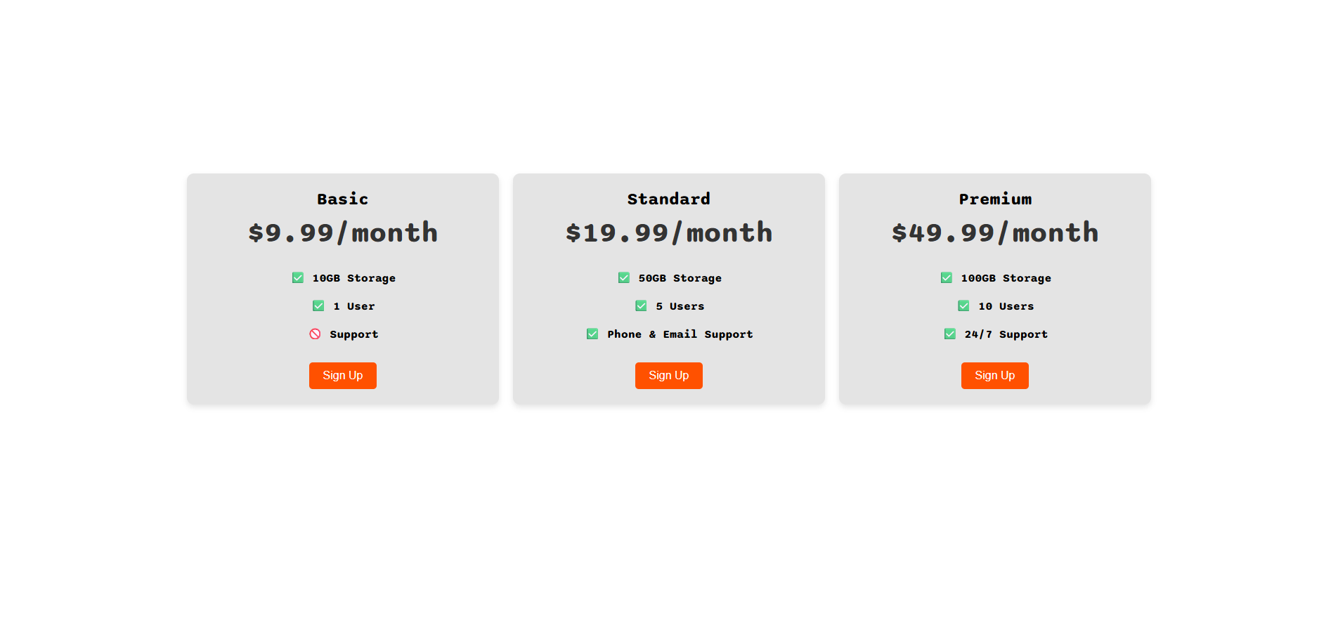Click the Premium plan heading
Image resolution: width=1338 pixels, height=644 pixels.
pos(995,199)
